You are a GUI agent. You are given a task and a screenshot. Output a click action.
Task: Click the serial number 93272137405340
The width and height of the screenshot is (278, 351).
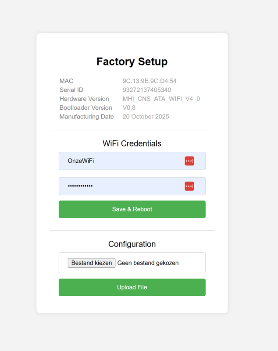pos(146,90)
